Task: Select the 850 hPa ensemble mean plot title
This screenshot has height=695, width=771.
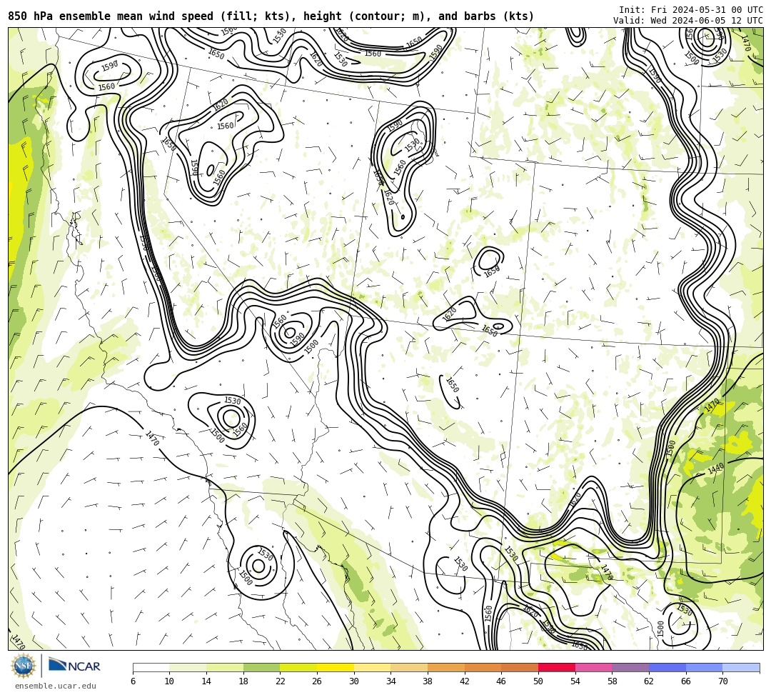Action: 271,16
